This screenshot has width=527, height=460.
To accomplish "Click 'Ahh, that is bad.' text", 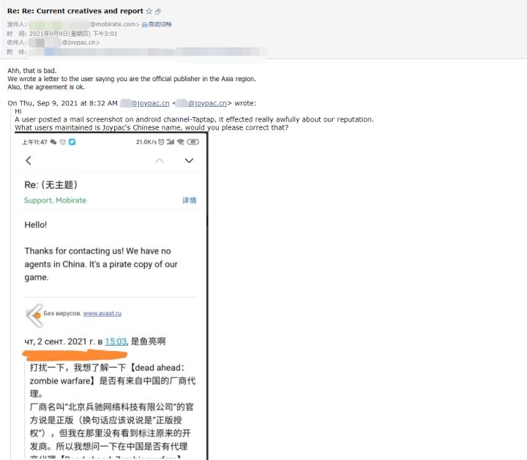I will [32, 70].
